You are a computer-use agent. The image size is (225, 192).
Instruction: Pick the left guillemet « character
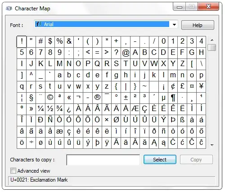(69, 98)
